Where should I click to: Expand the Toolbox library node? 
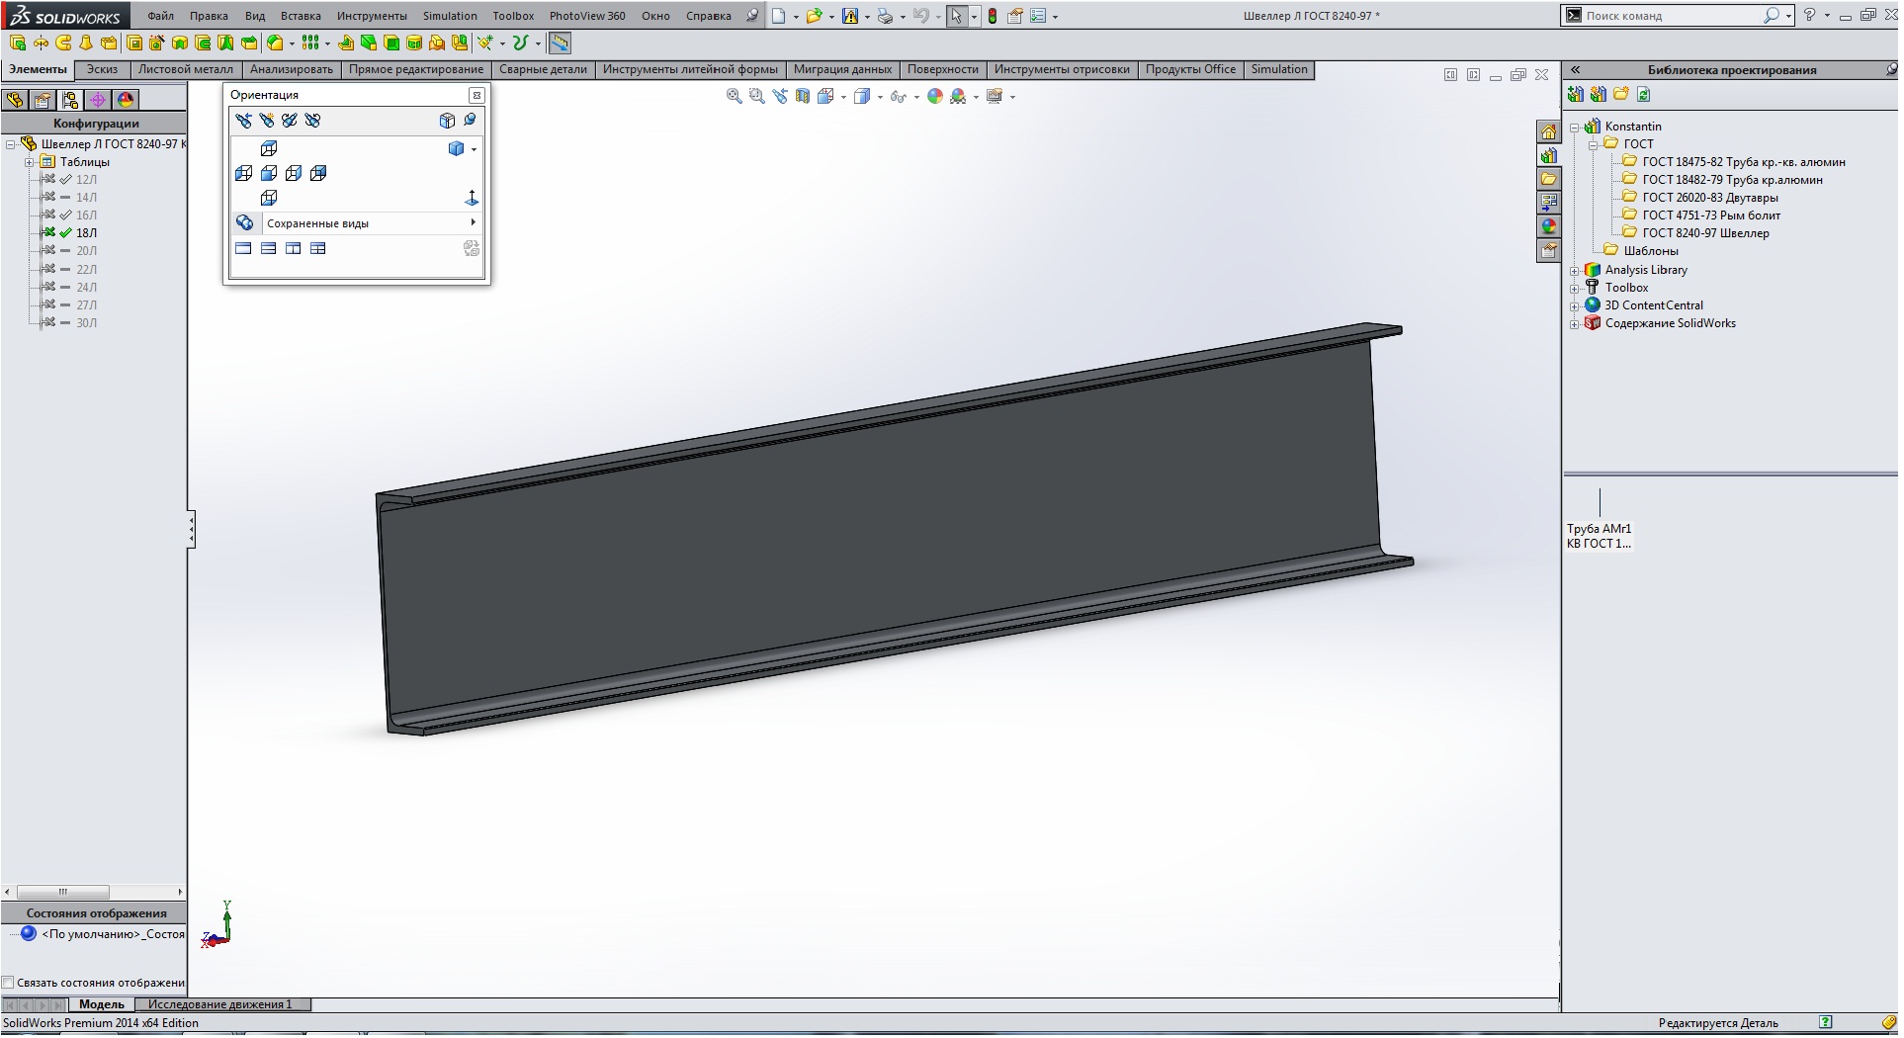(x=1575, y=289)
